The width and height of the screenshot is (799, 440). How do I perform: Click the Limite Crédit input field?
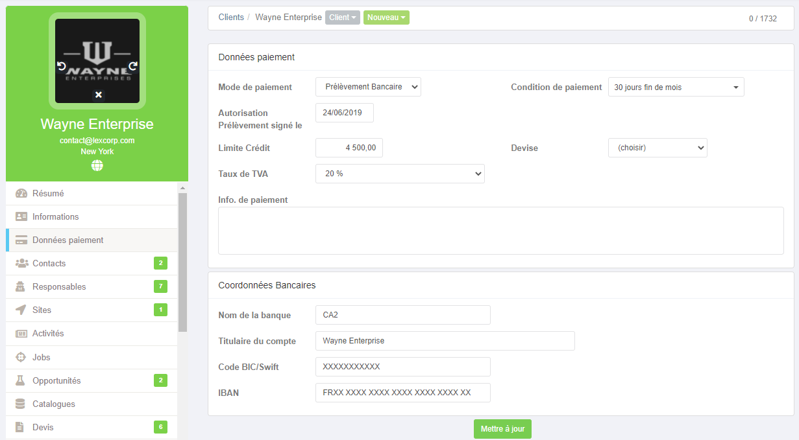[349, 148]
